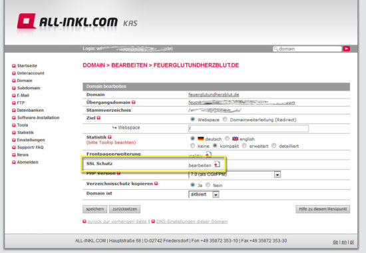Click red bullet icon beside Tools
Image resolution: width=366 pixels, height=253 pixels.
pyautogui.click(x=14, y=125)
